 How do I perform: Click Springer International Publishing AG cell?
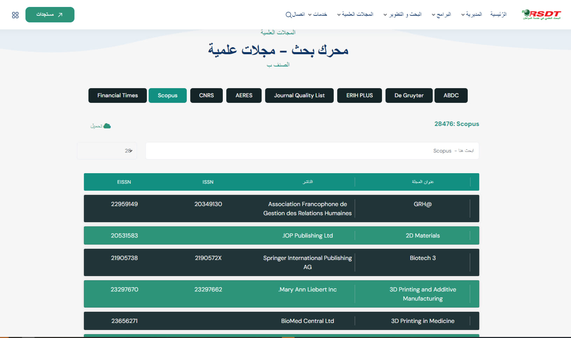tap(308, 262)
